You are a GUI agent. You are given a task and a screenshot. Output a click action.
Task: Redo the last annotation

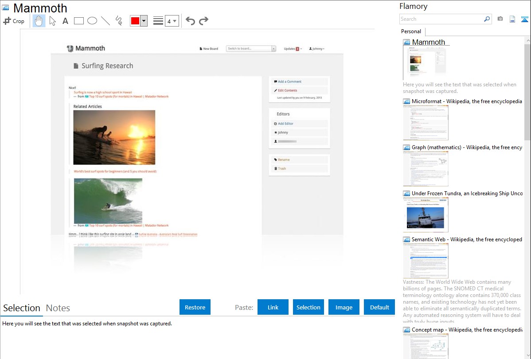click(x=203, y=21)
